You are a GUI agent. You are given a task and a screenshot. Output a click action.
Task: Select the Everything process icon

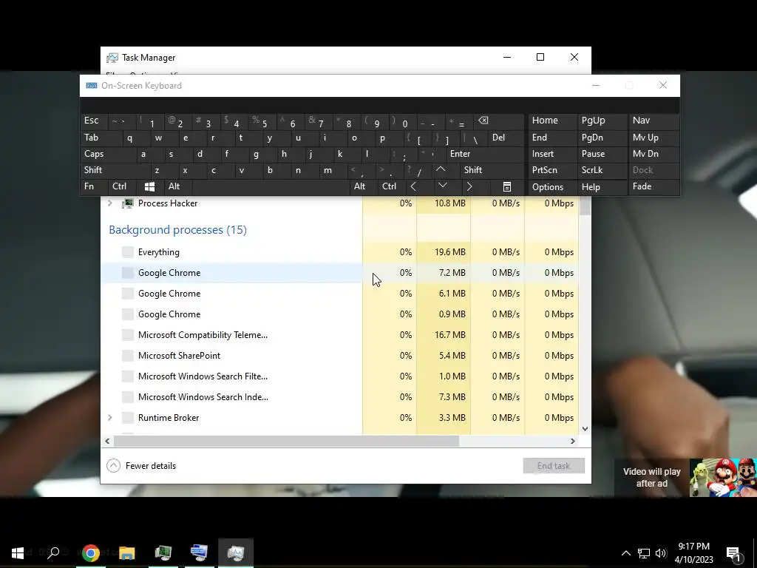(127, 252)
